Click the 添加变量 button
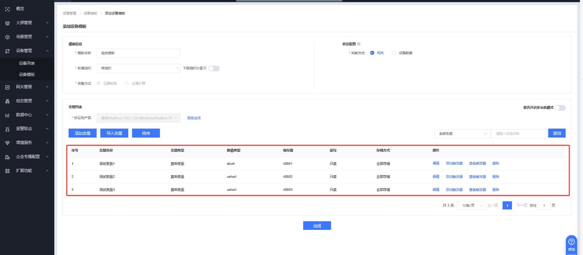This screenshot has height=255, width=583. pyautogui.click(x=82, y=133)
